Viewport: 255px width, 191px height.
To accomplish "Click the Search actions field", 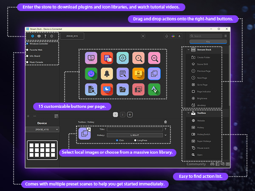I will tap(206, 36).
